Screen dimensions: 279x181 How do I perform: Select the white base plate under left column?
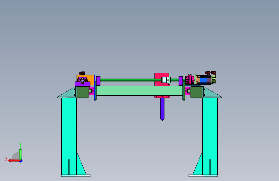click(76, 176)
